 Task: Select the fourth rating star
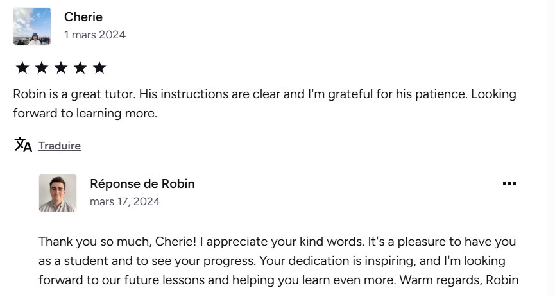coord(80,67)
